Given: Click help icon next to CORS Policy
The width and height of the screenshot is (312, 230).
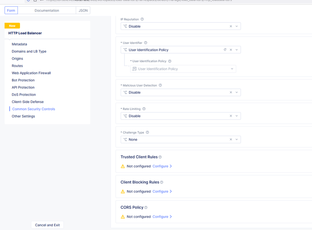Looking at the screenshot, I should click(146, 208).
